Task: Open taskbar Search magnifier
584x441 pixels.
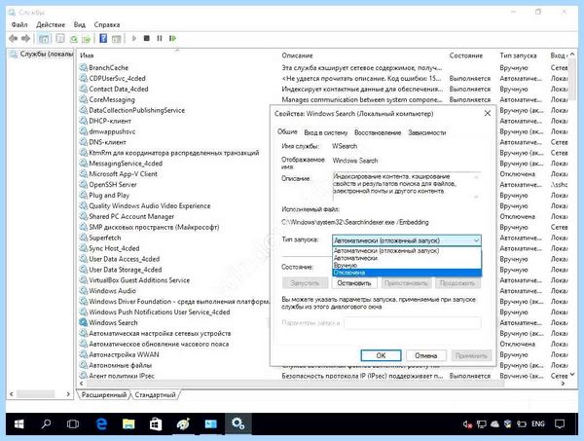Action: point(46,423)
